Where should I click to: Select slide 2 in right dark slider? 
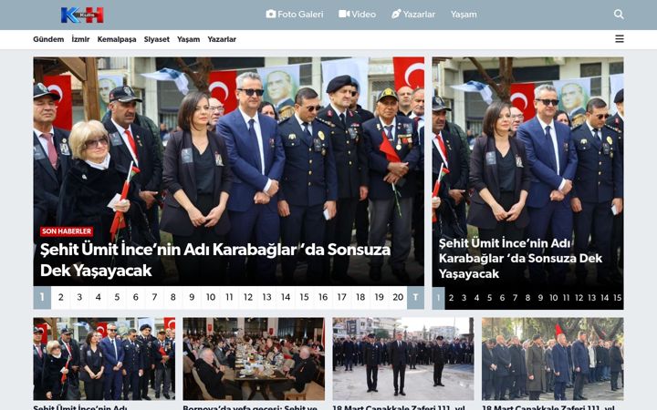click(452, 298)
